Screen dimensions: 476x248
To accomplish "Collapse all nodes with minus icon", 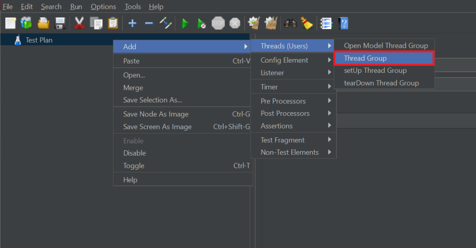I will click(149, 23).
